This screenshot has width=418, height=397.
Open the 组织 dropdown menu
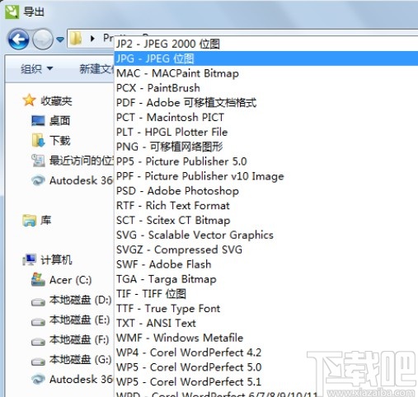36,68
